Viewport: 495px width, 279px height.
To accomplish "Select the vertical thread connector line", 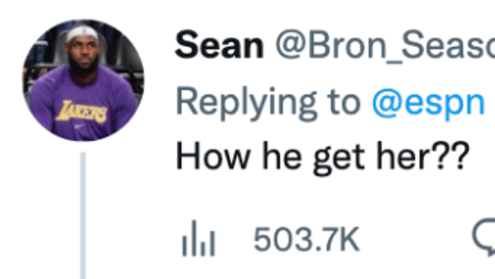I will (83, 215).
